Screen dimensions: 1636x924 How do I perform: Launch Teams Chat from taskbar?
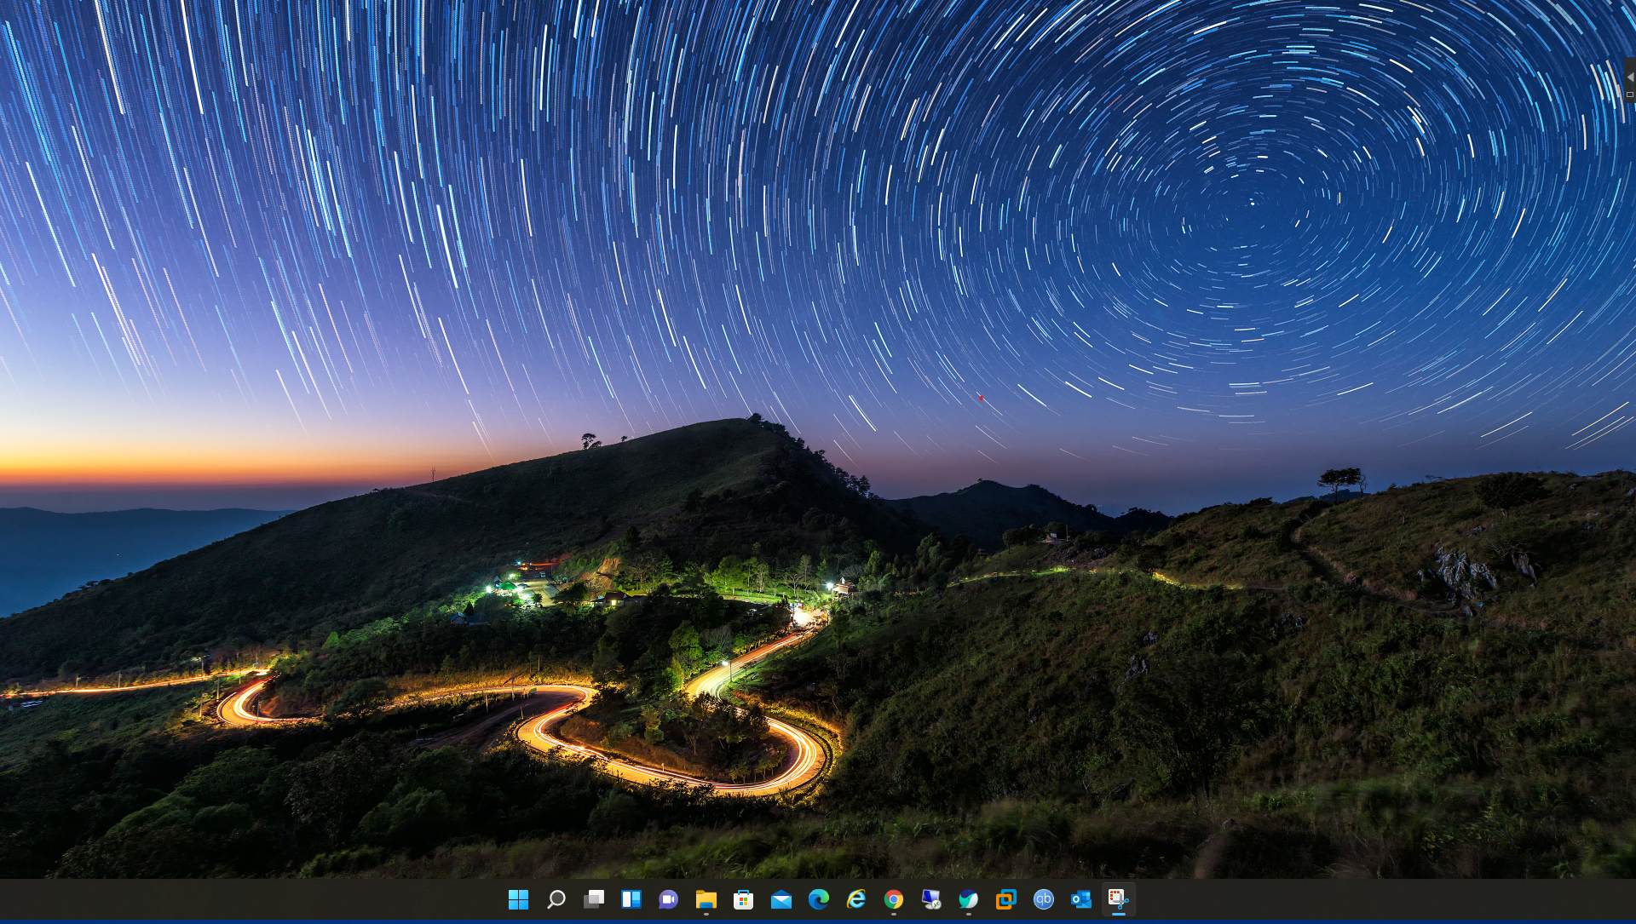point(668,899)
